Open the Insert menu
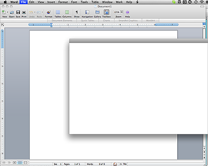 pyautogui.click(x=51, y=2)
